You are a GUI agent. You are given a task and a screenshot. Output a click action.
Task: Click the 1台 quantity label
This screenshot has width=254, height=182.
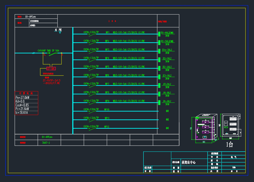(229, 144)
